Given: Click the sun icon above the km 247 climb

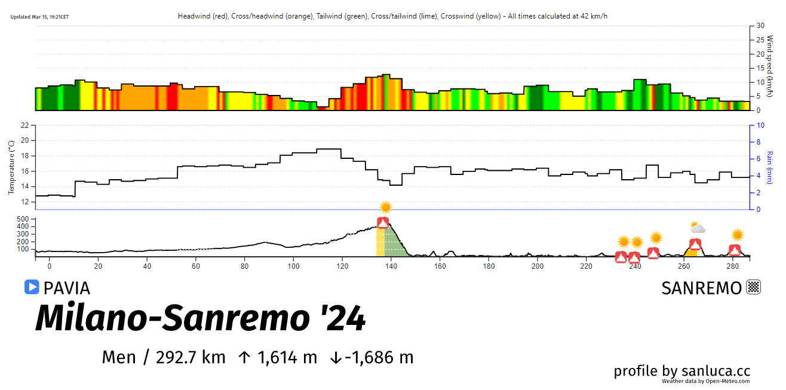Looking at the screenshot, I should point(656,238).
